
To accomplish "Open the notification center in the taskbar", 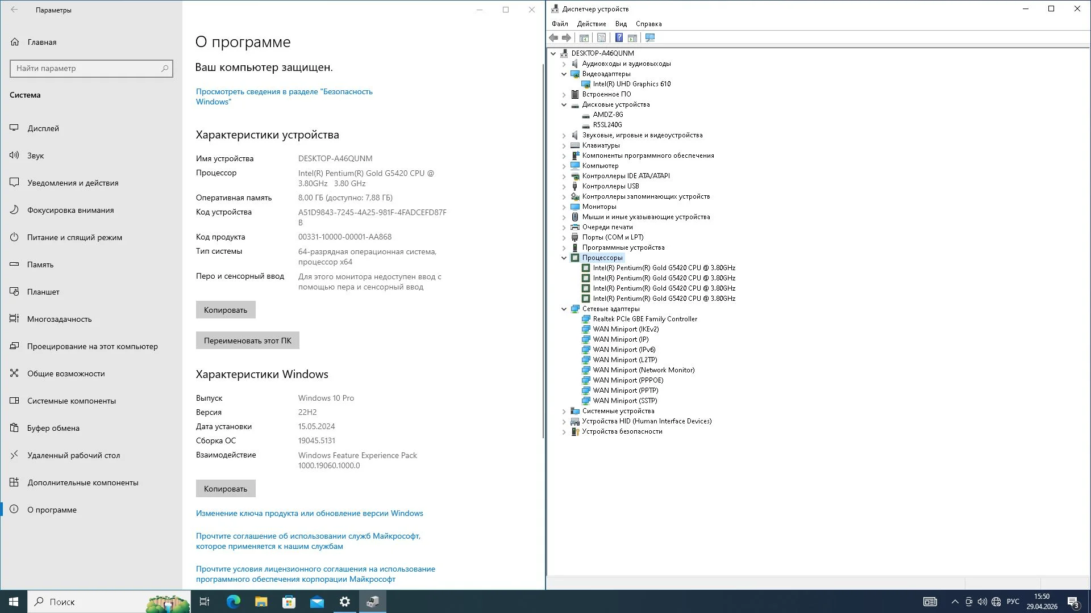I will point(1073,602).
